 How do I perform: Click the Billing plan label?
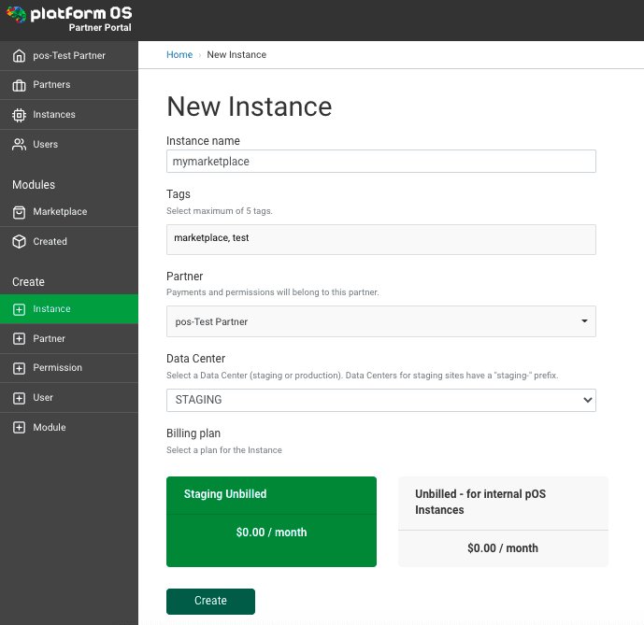click(x=193, y=433)
